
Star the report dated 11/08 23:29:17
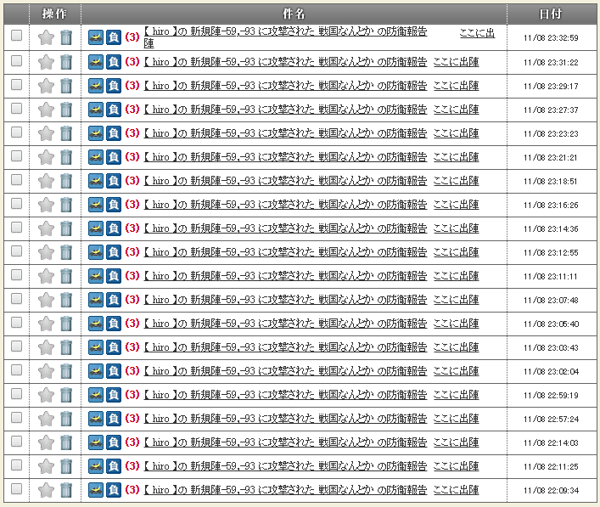(x=47, y=86)
